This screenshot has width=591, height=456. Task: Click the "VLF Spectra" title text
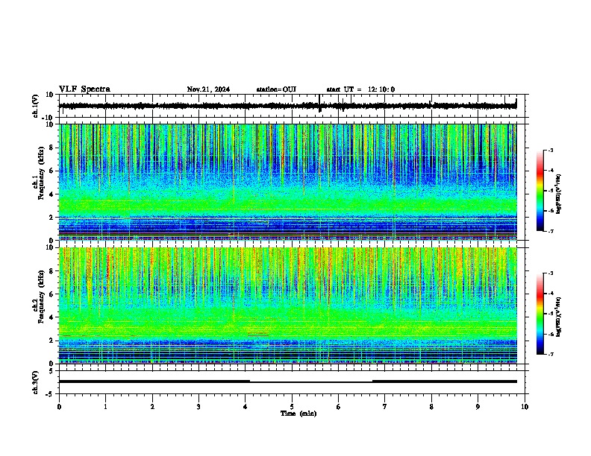84,89
